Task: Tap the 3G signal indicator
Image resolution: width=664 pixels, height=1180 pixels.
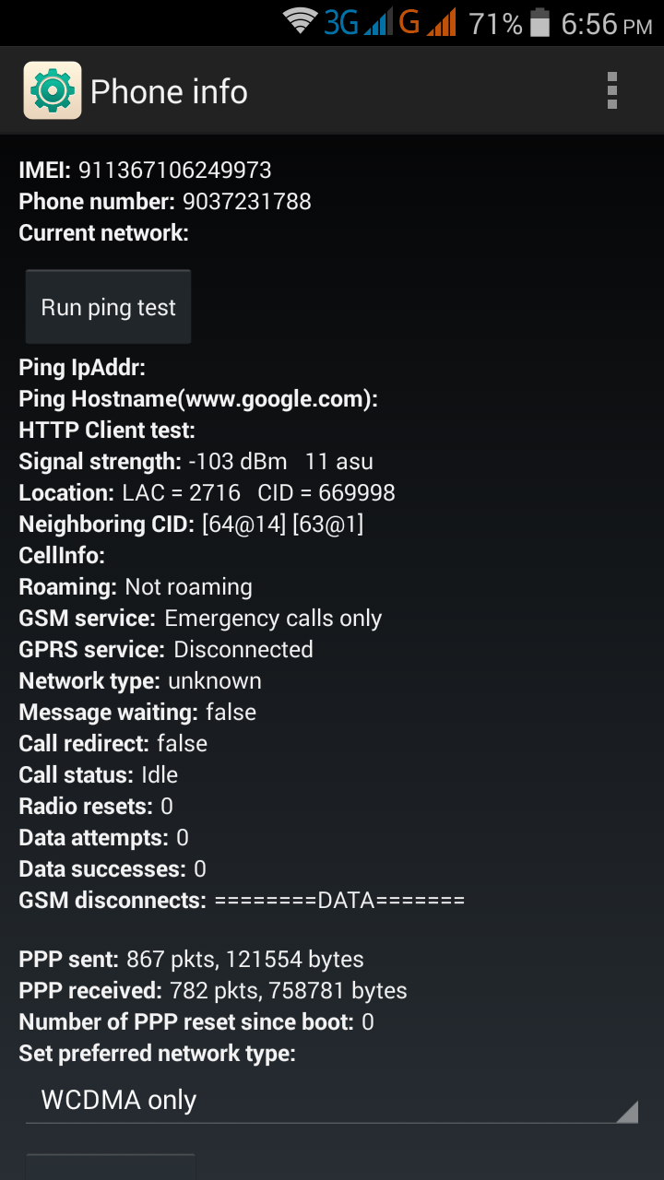Action: coord(357,22)
